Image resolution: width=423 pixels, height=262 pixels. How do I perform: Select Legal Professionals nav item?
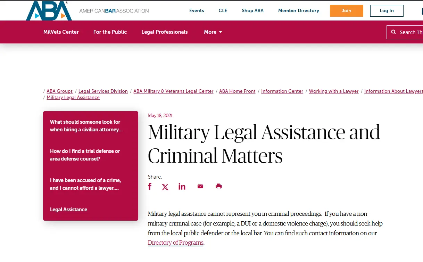tap(165, 32)
